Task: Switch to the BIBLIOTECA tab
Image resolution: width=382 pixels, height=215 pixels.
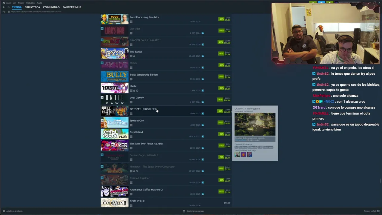Action: pos(32,7)
